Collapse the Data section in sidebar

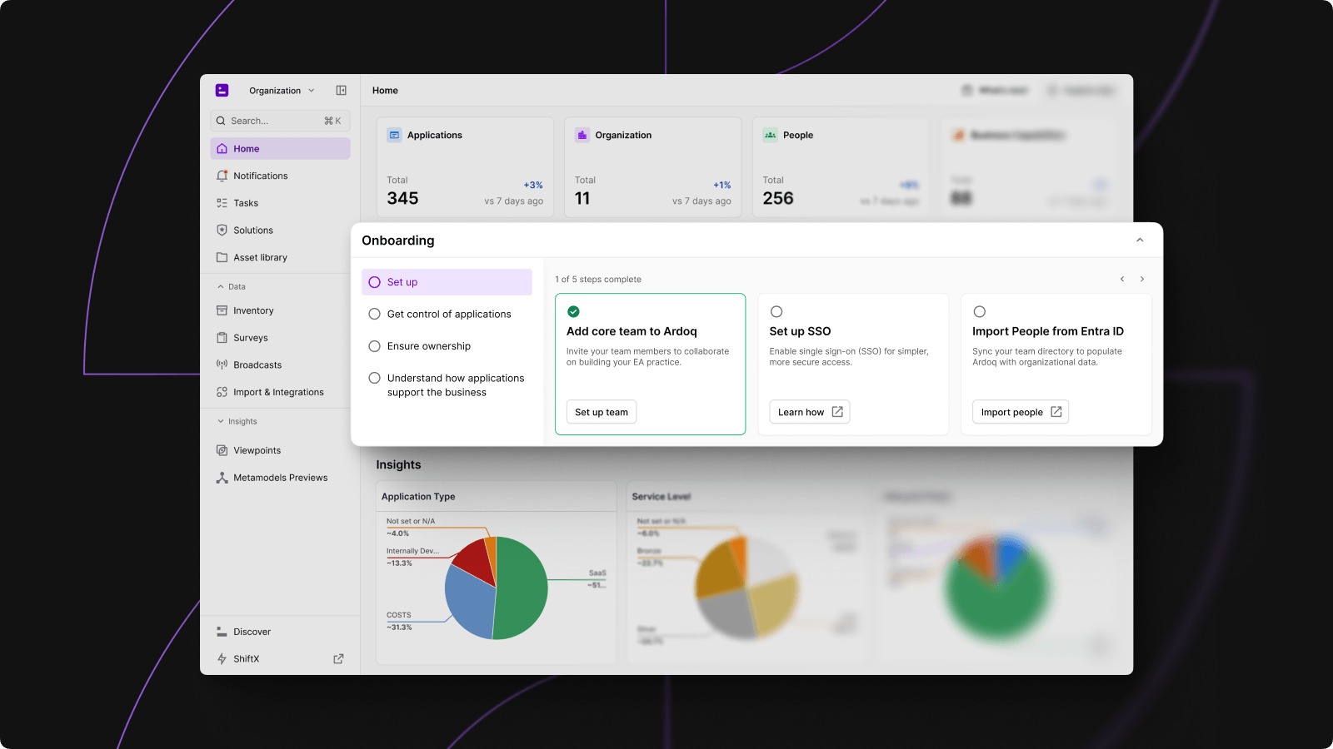click(x=221, y=287)
